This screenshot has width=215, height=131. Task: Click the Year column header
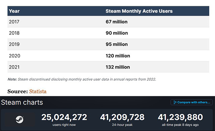(x=14, y=11)
